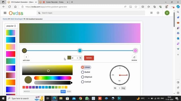
Task: Open the green V user avatar
Action: tap(167, 13)
